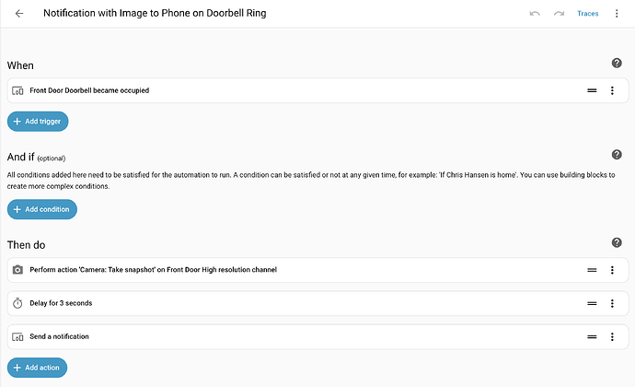Go back using the top-left arrow
The image size is (635, 387).
tap(19, 14)
